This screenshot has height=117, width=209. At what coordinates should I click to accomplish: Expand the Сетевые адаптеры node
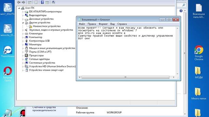[x=23, y=59]
